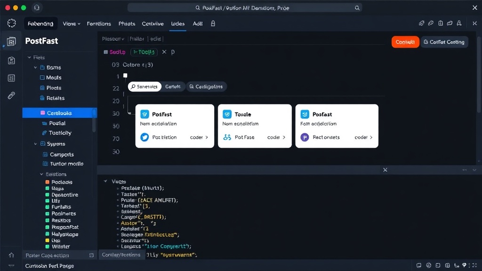Click the link icon in top-right toolbar
Image resolution: width=482 pixels, height=271 pixels.
click(431, 24)
